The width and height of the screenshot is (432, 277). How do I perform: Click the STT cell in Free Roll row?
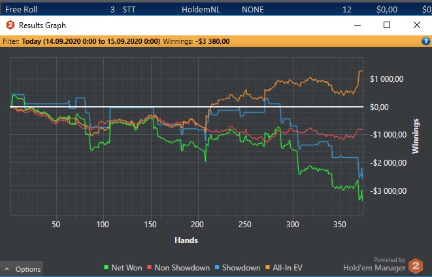[x=129, y=10]
